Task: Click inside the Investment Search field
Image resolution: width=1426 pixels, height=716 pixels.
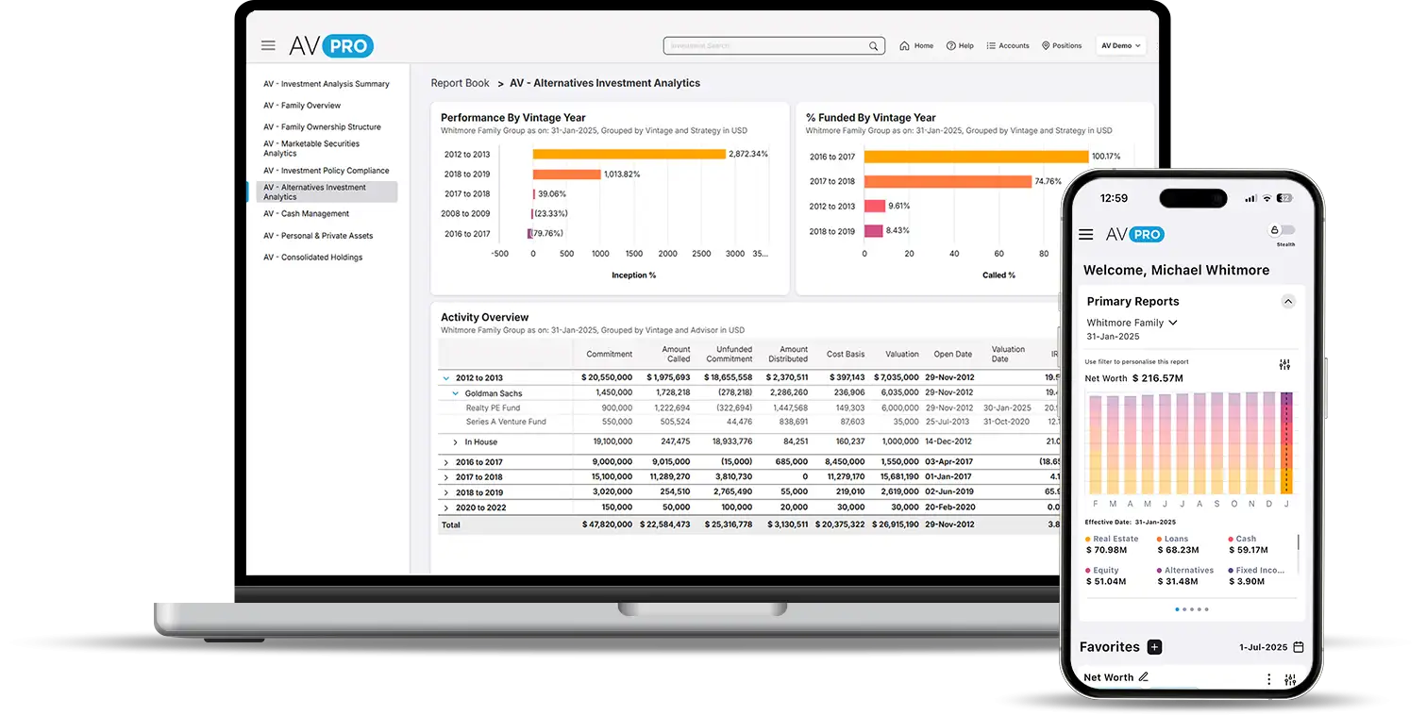Action: [764, 46]
